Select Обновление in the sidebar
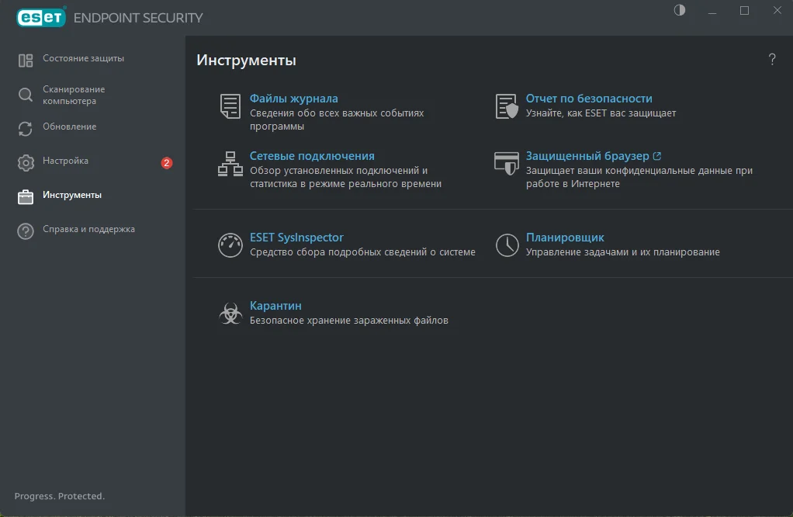The height and width of the screenshot is (517, 793). [x=69, y=127]
